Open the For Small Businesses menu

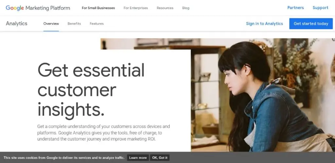click(x=98, y=8)
